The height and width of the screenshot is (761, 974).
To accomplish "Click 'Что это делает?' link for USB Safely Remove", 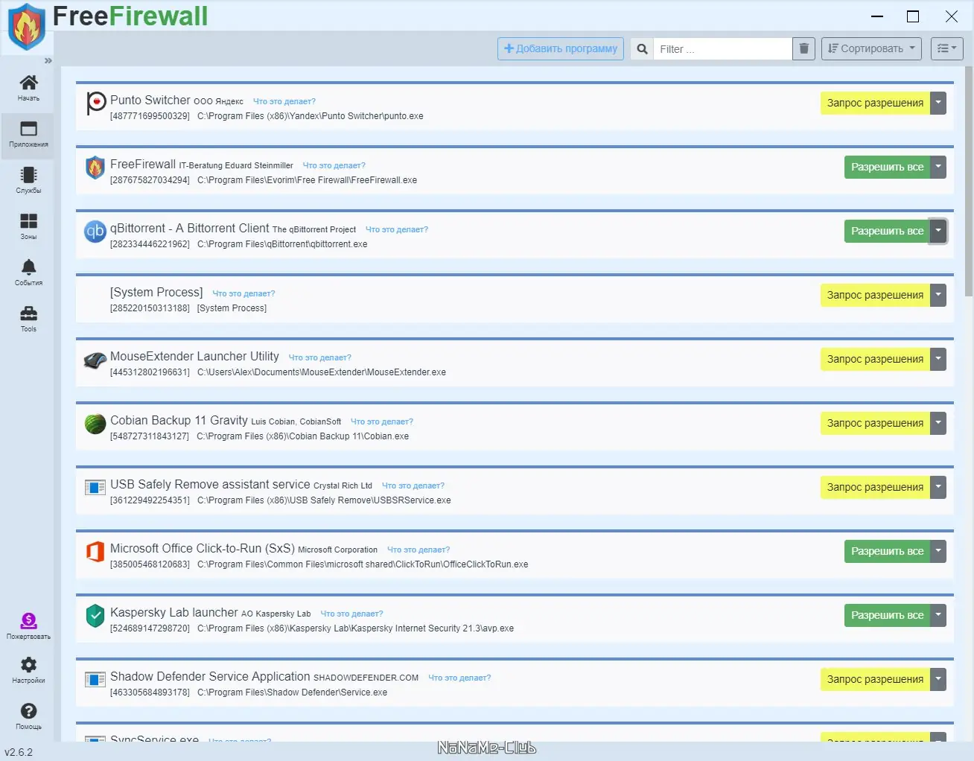I will (413, 486).
